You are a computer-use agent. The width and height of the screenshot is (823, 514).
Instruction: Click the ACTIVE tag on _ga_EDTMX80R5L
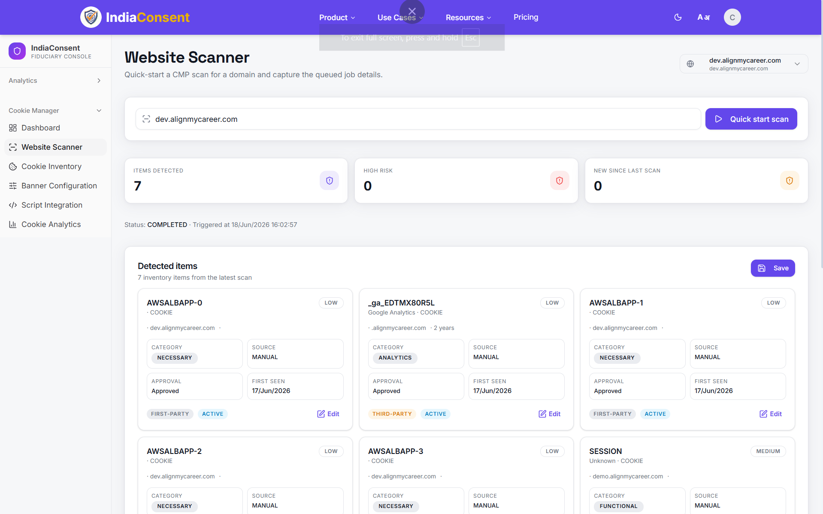click(436, 414)
